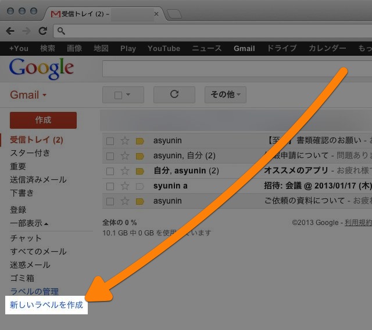Image resolution: width=372 pixels, height=330 pixels.
Task: Check the box for ご依頼の資料について email
Action: [x=110, y=202]
